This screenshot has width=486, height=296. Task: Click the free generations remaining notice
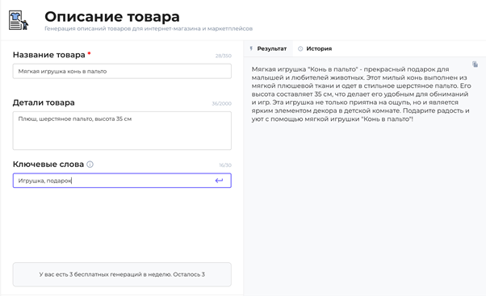[x=122, y=274]
